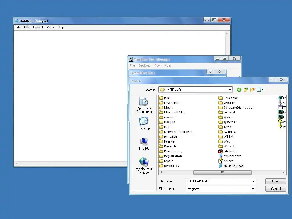
Task: Open Notepad Help menu
Action: [x=61, y=27]
